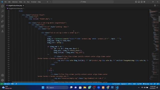Open the clock and date in taskbar

tap(153, 87)
